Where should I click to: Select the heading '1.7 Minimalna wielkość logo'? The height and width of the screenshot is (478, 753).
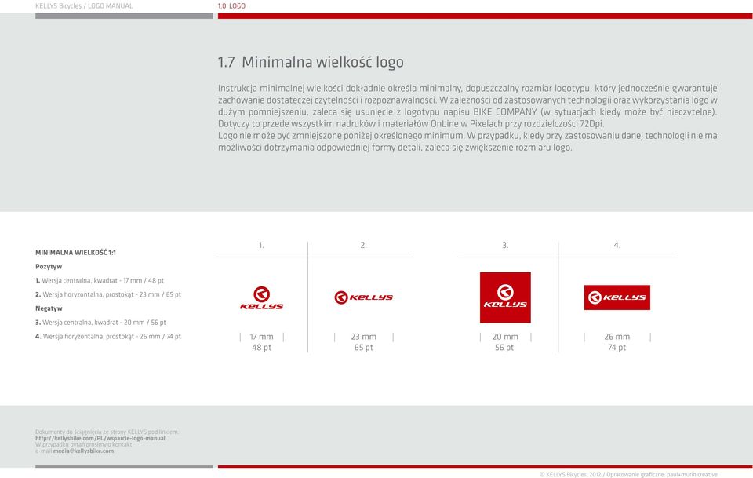pos(311,62)
